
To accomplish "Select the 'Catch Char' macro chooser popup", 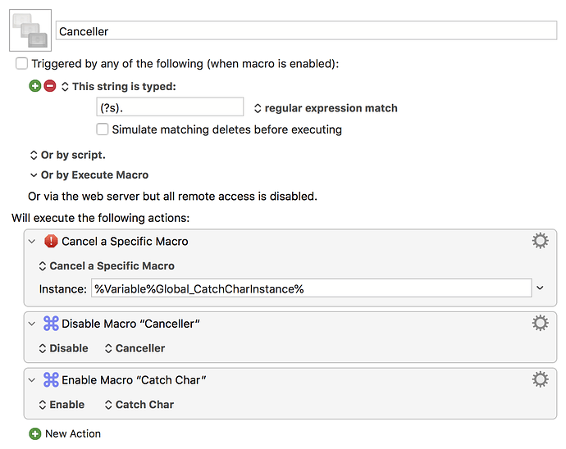I will click(139, 405).
